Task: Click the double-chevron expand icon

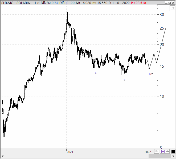Action: click(x=157, y=152)
